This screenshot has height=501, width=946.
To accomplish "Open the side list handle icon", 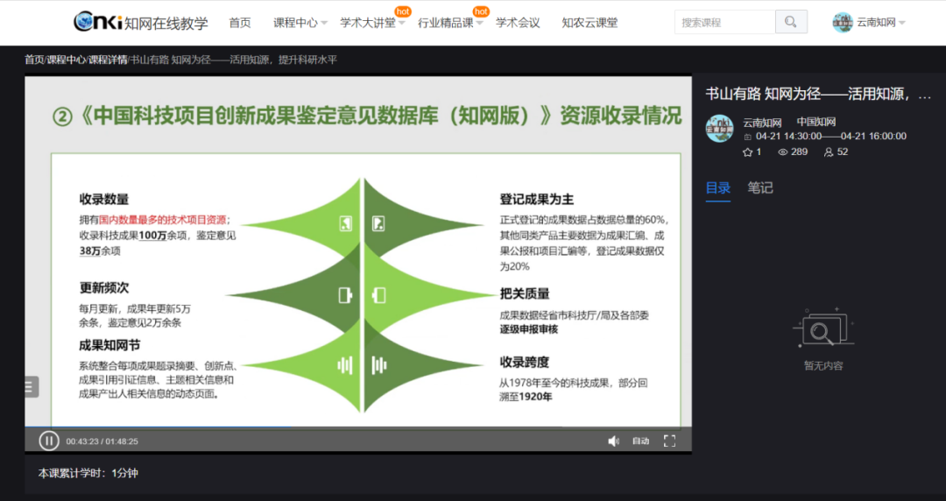I will pos(32,386).
